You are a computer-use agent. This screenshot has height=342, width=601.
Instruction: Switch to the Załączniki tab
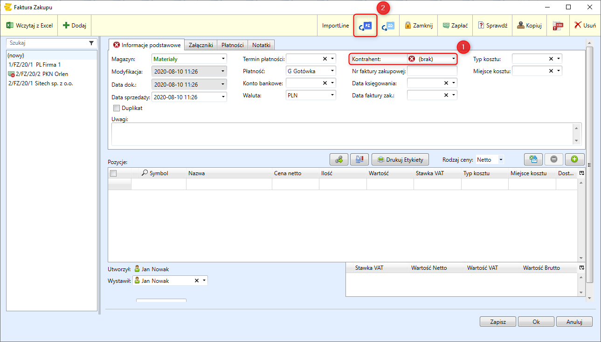tap(200, 45)
